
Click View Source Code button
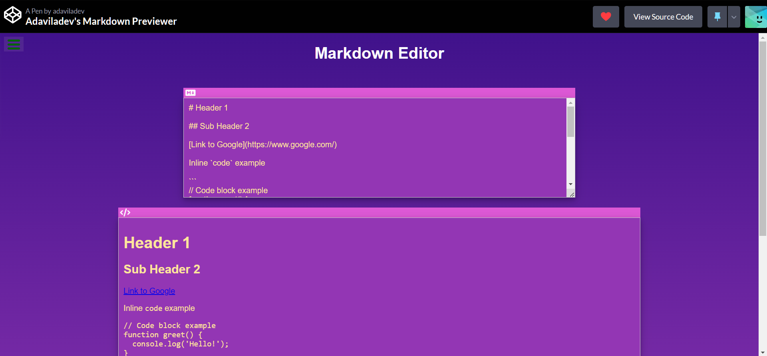[x=663, y=17]
